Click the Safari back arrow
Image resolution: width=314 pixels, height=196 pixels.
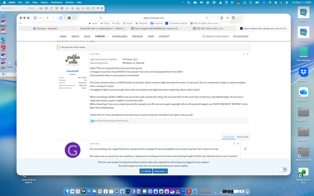(48, 18)
